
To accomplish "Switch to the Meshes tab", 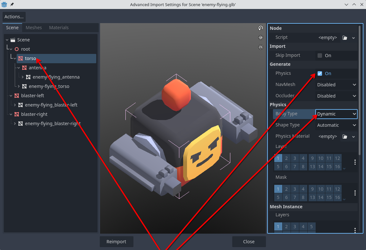I will click(x=34, y=28).
